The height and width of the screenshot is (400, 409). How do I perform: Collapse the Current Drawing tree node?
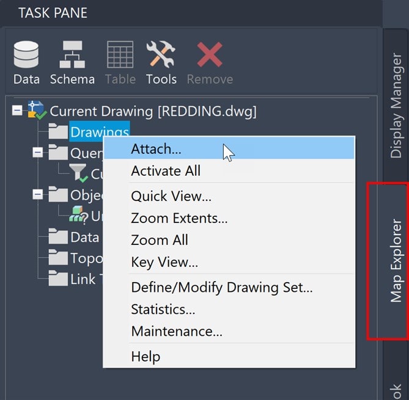17,110
